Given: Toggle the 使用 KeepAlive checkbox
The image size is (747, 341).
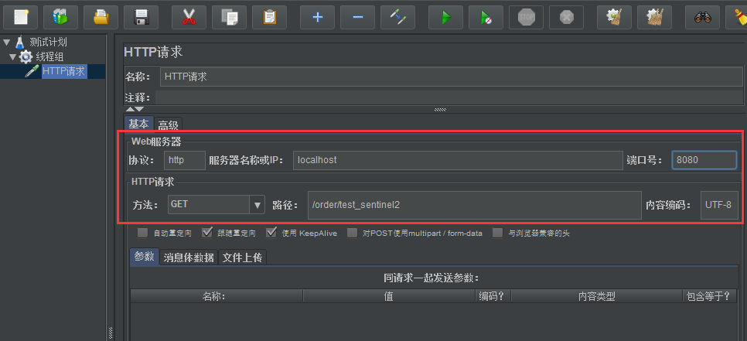Looking at the screenshot, I should tap(271, 232).
